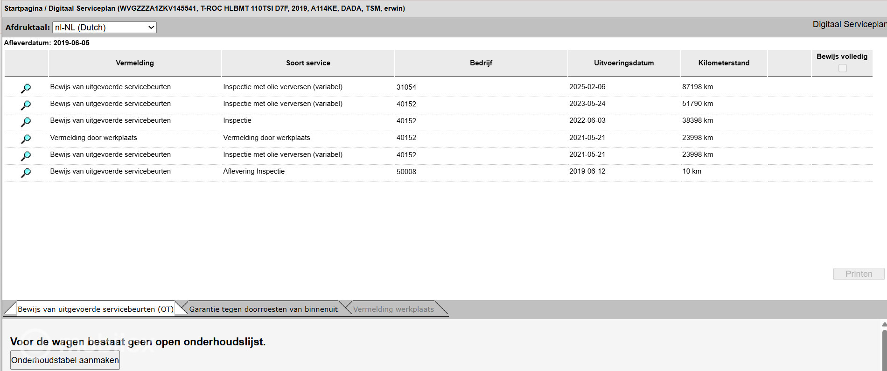View details of the 2022-06-03 Inspectie record

coord(26,122)
